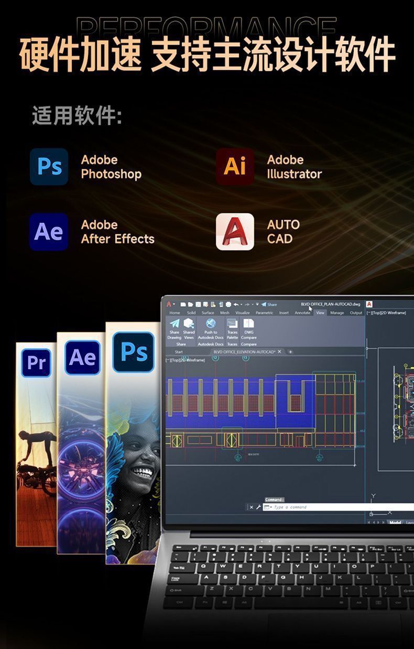Viewport: 414px width, 649px height.
Task: Close the command line with X icon
Action: (x=251, y=507)
